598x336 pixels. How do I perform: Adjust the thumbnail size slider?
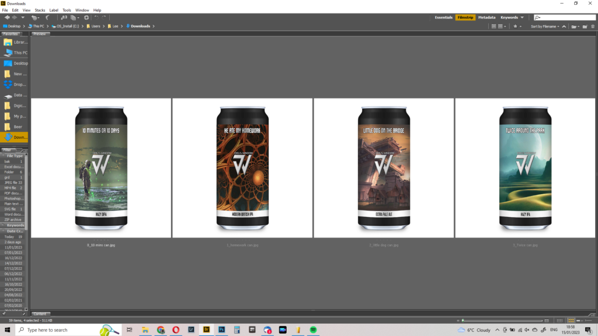(x=502, y=320)
